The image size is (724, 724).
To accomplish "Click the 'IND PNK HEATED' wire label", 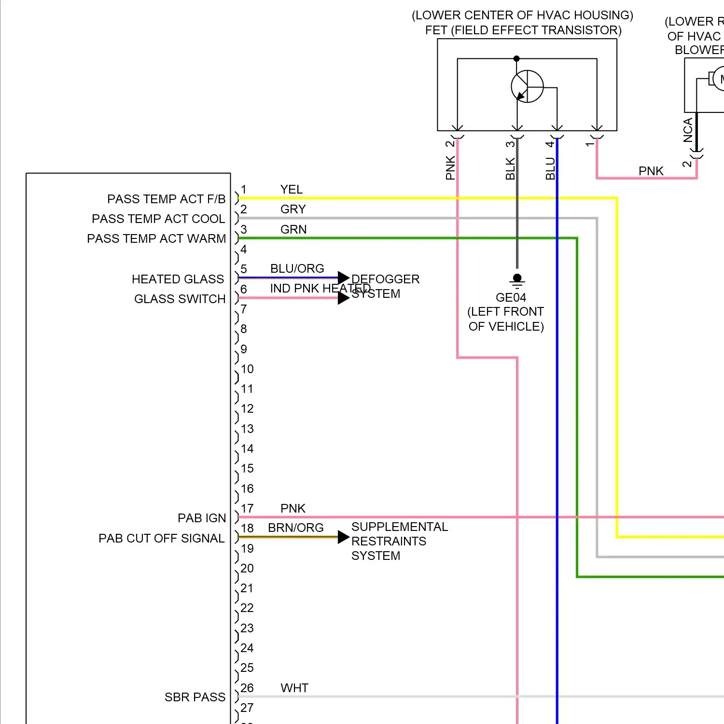I will tap(320, 288).
